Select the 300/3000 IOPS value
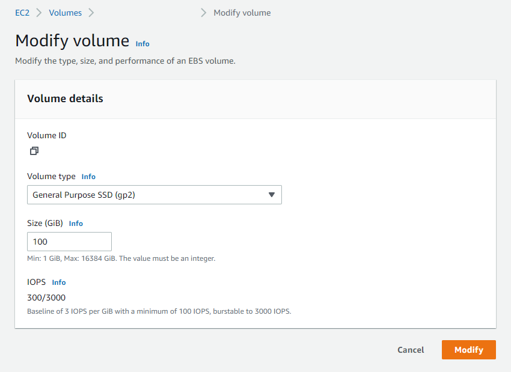The width and height of the screenshot is (511, 372). pyautogui.click(x=46, y=297)
